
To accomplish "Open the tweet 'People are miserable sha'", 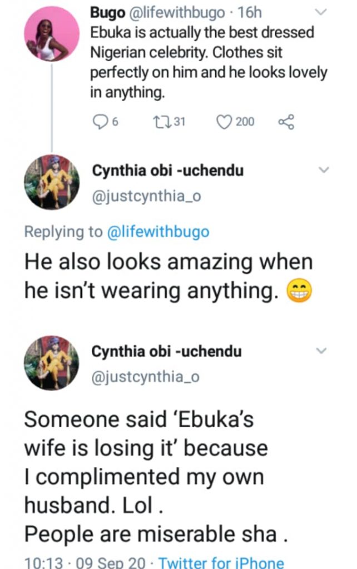I will point(156,533).
